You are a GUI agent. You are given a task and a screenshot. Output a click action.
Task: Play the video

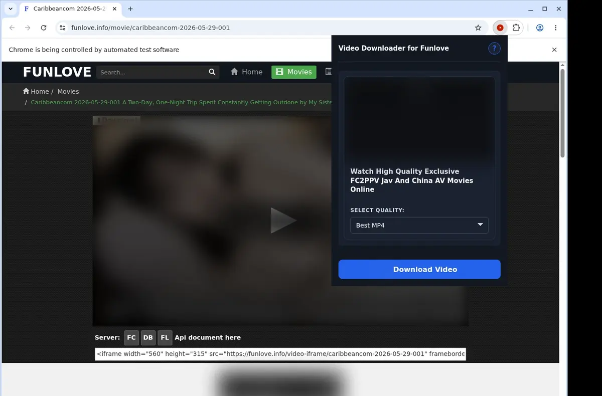pos(283,221)
